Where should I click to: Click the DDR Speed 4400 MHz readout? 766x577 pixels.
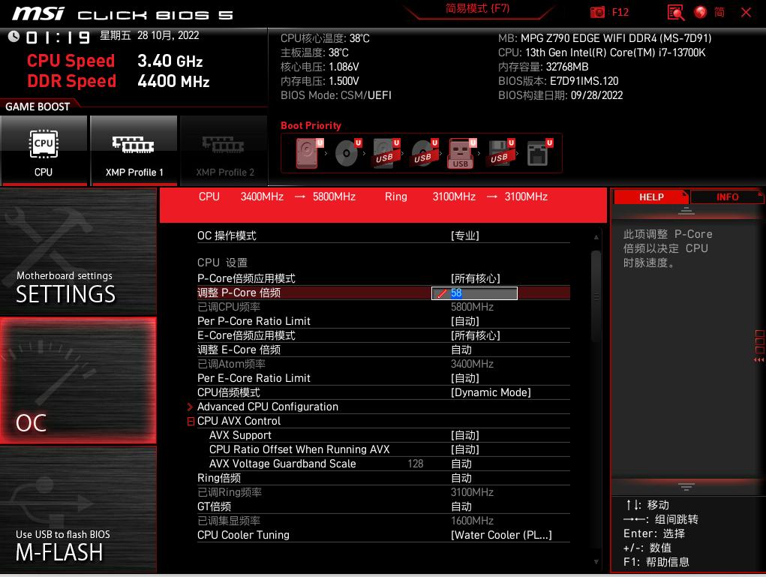click(119, 81)
